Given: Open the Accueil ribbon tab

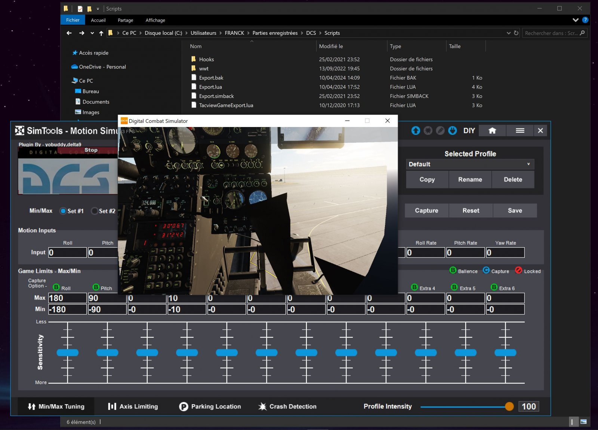Looking at the screenshot, I should coord(98,20).
